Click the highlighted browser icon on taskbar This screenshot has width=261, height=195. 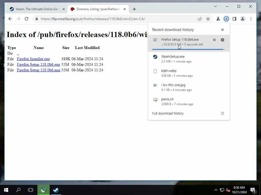pyautogui.click(x=43, y=190)
